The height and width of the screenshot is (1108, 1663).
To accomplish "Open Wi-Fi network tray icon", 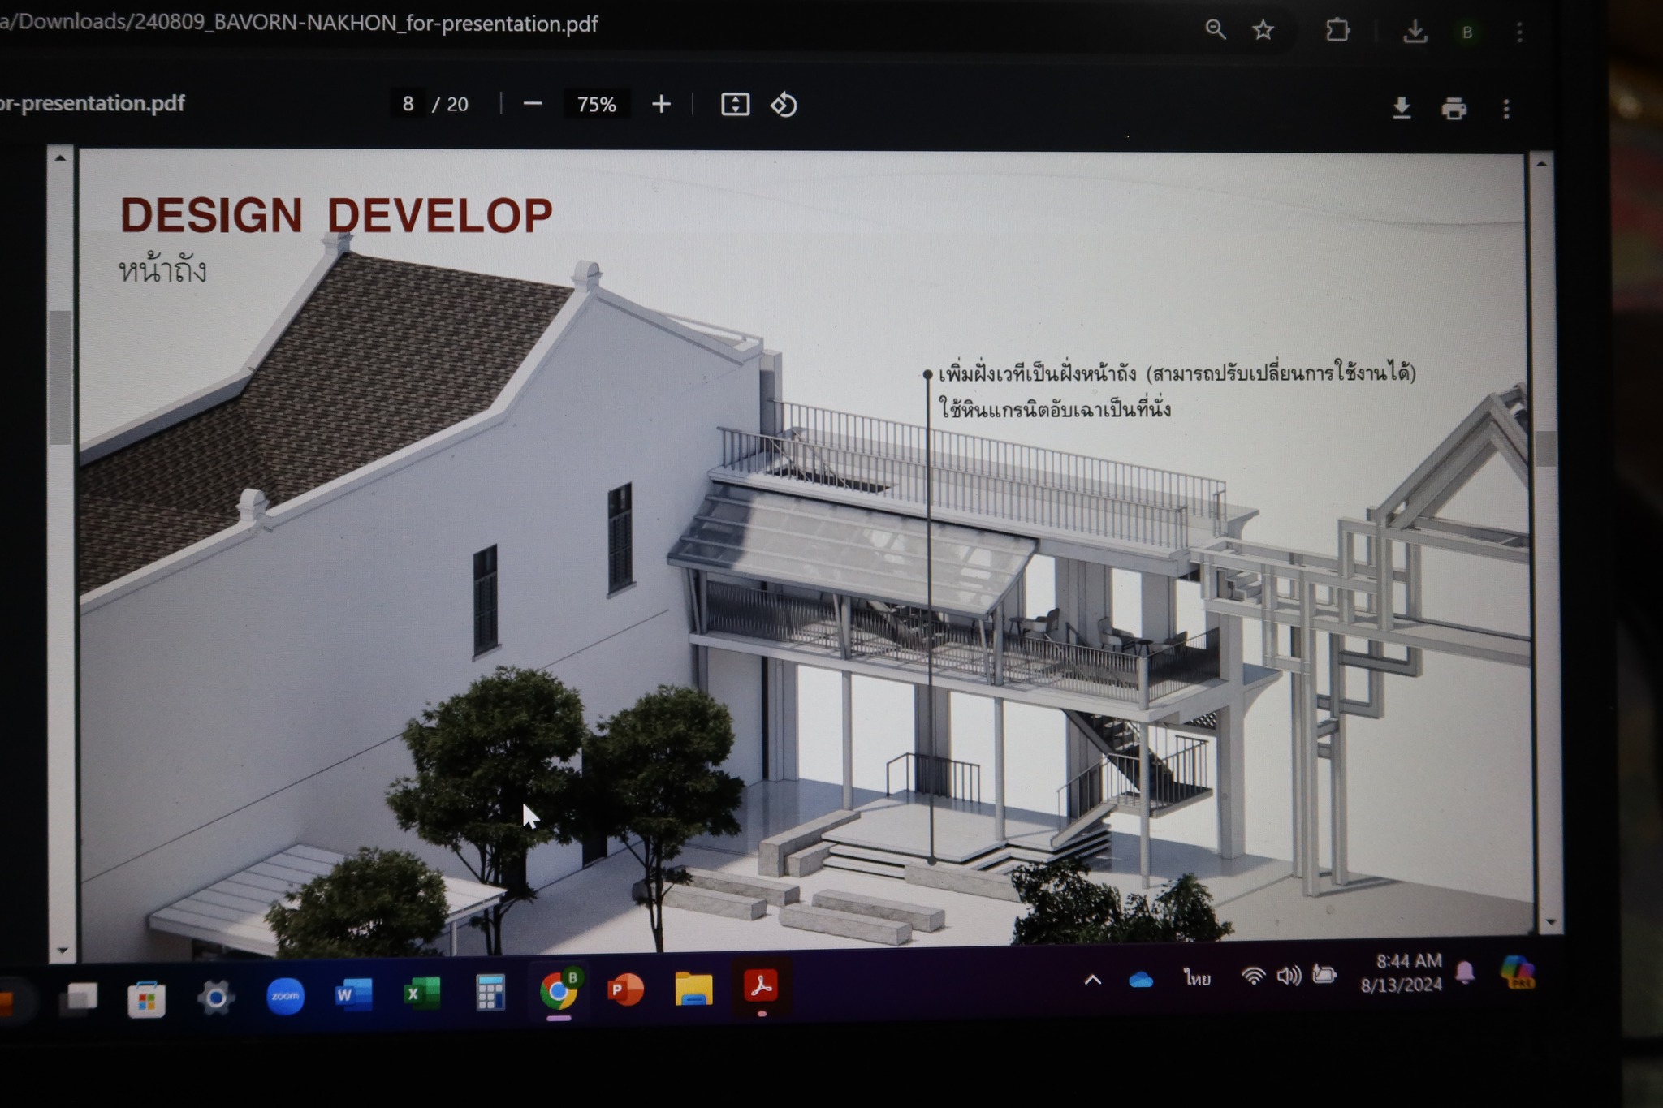I will [x=1254, y=977].
